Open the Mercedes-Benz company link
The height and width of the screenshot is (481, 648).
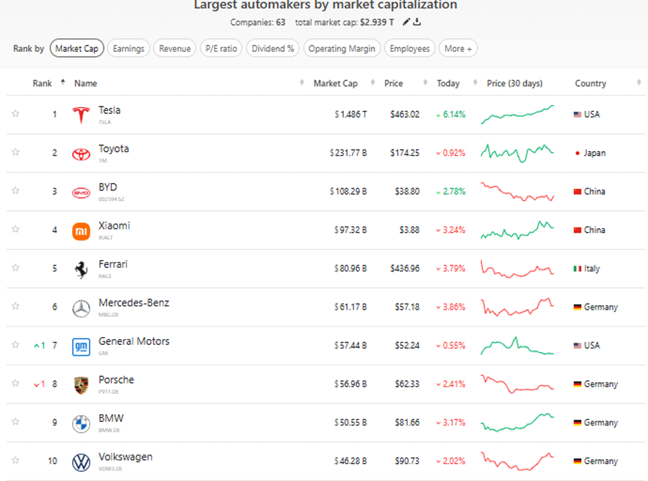[133, 303]
